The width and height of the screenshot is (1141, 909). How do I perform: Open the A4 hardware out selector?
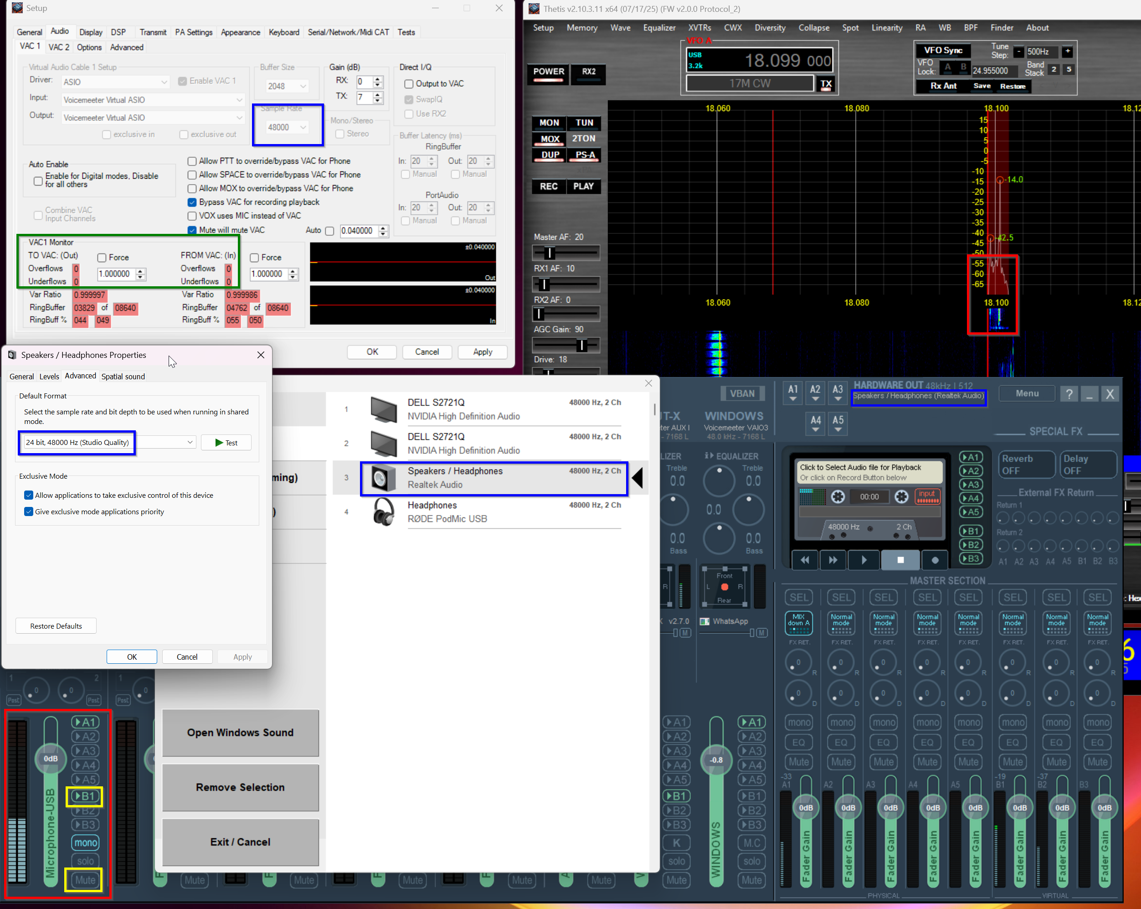pyautogui.click(x=816, y=424)
